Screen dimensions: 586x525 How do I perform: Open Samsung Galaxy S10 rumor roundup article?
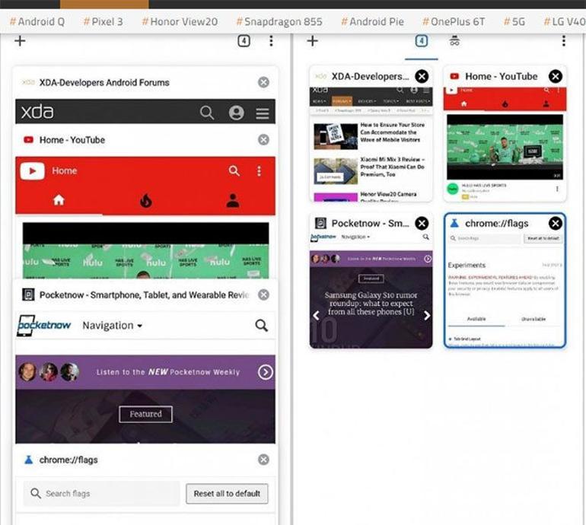[371, 304]
